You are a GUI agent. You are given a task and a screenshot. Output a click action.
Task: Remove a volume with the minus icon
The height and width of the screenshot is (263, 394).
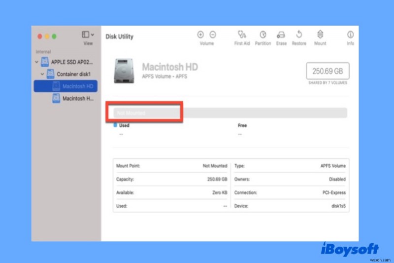point(213,35)
